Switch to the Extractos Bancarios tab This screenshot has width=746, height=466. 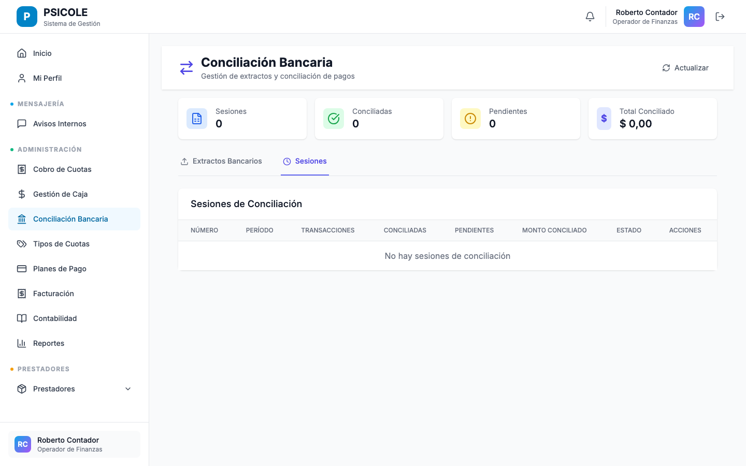point(221,162)
